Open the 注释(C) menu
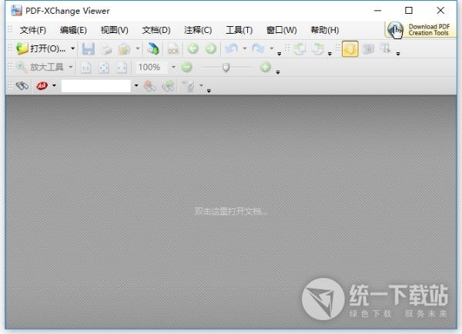 [x=198, y=30]
